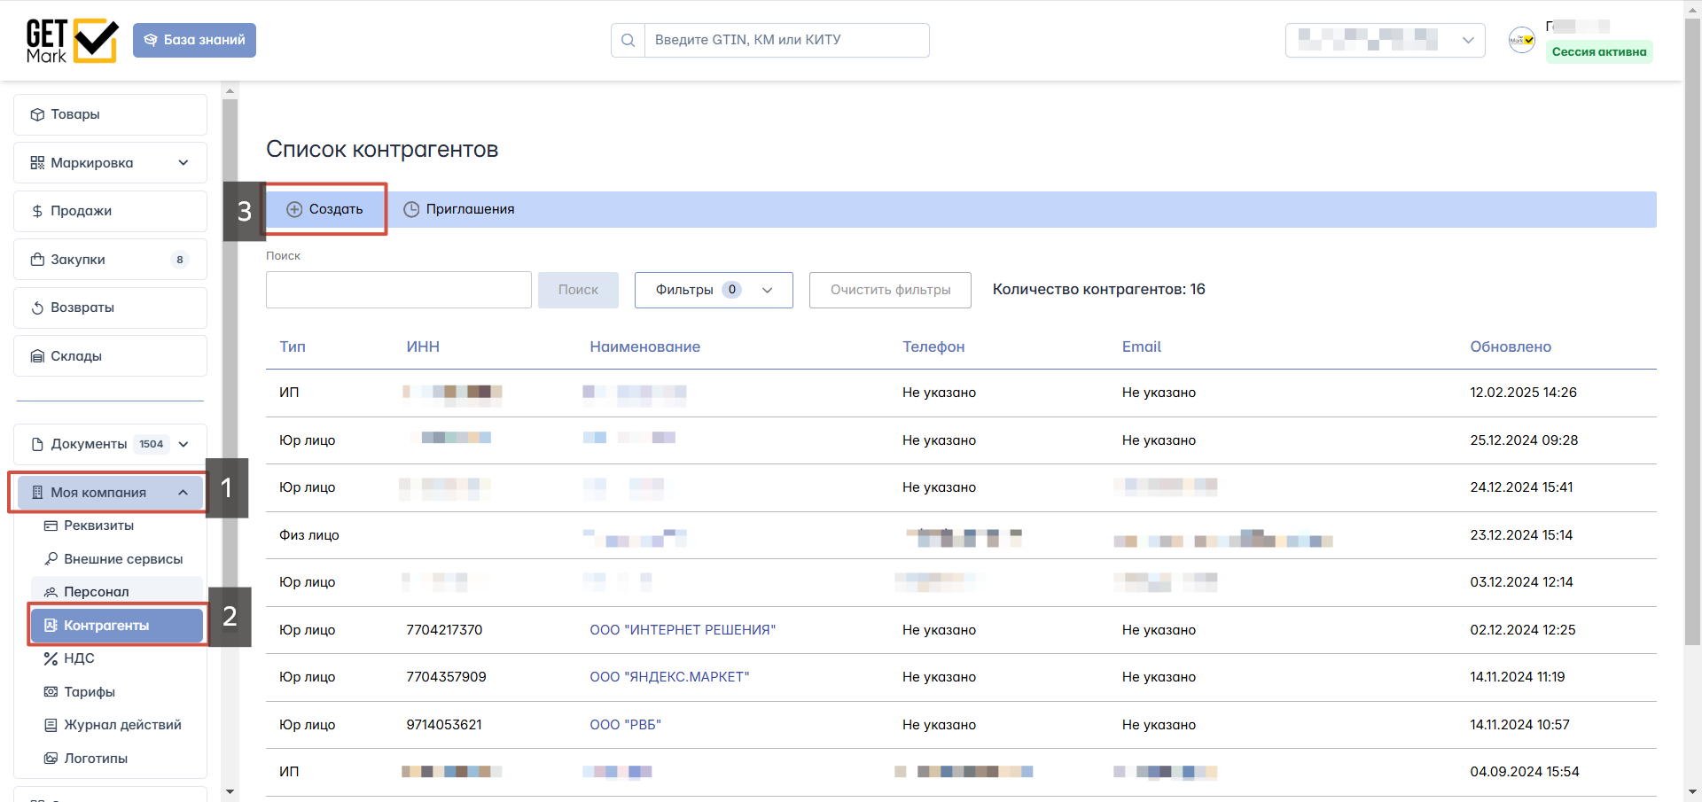This screenshot has width=1702, height=802.
Task: Expand the Маркировка menu chevron
Action: tap(183, 163)
